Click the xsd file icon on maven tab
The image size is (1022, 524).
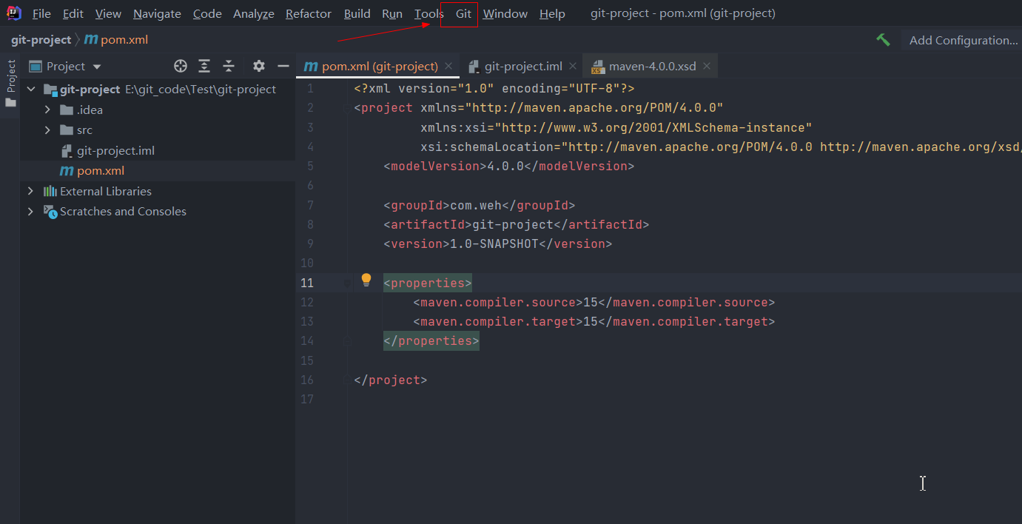coord(598,67)
